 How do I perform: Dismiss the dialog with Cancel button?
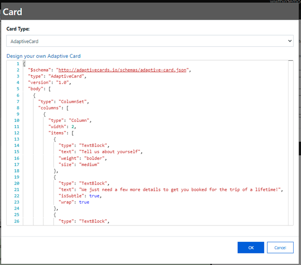tap(280, 248)
